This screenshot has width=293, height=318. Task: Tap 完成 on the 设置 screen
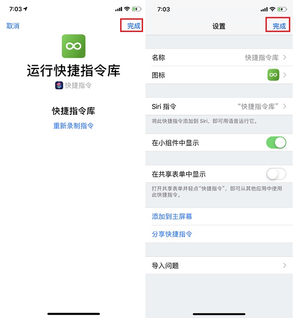click(279, 26)
